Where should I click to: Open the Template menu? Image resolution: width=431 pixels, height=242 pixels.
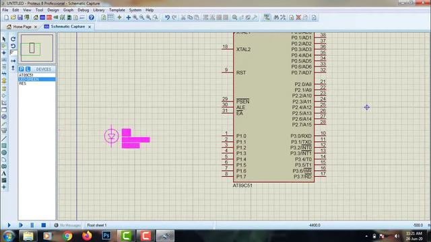pos(117,10)
